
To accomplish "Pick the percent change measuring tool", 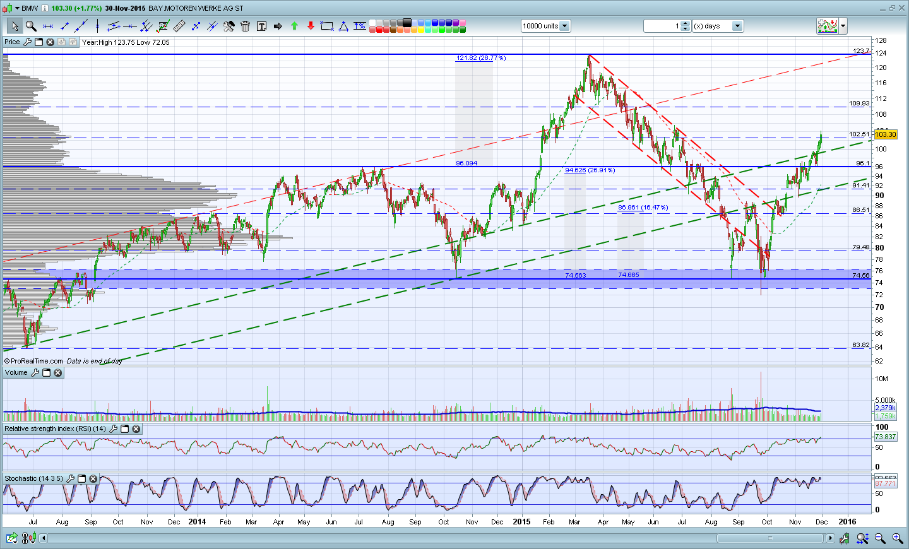I will [x=360, y=26].
